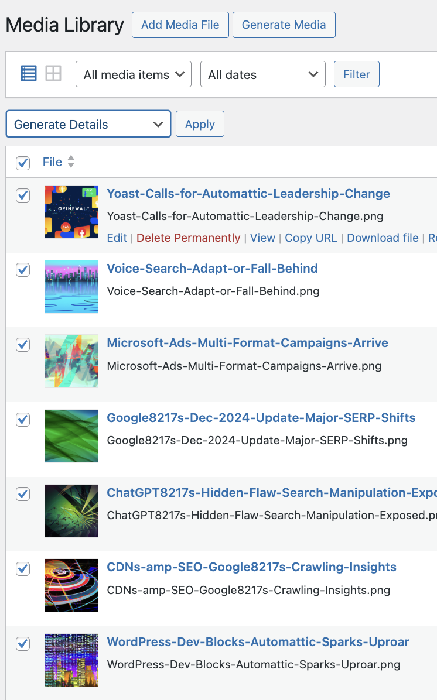This screenshot has width=437, height=700.
Task: Uncheck ChatGPT8217s-Hidden-Flaw row checkbox
Action: pyautogui.click(x=23, y=494)
